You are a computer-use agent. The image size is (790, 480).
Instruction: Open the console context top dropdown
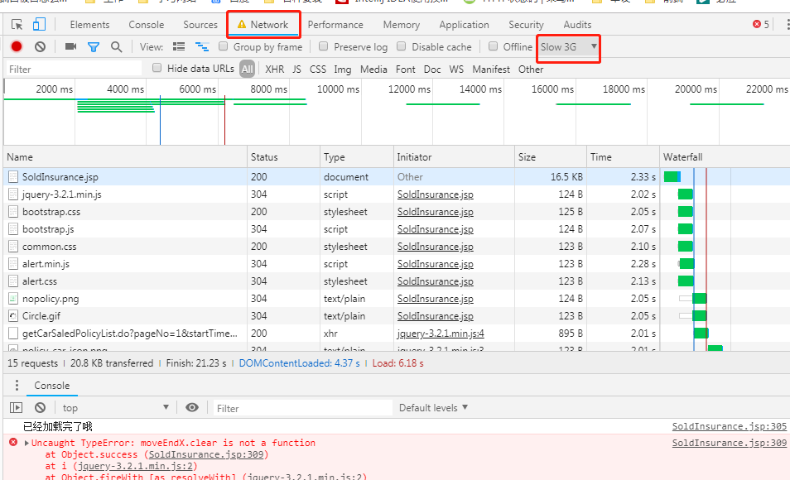[115, 407]
